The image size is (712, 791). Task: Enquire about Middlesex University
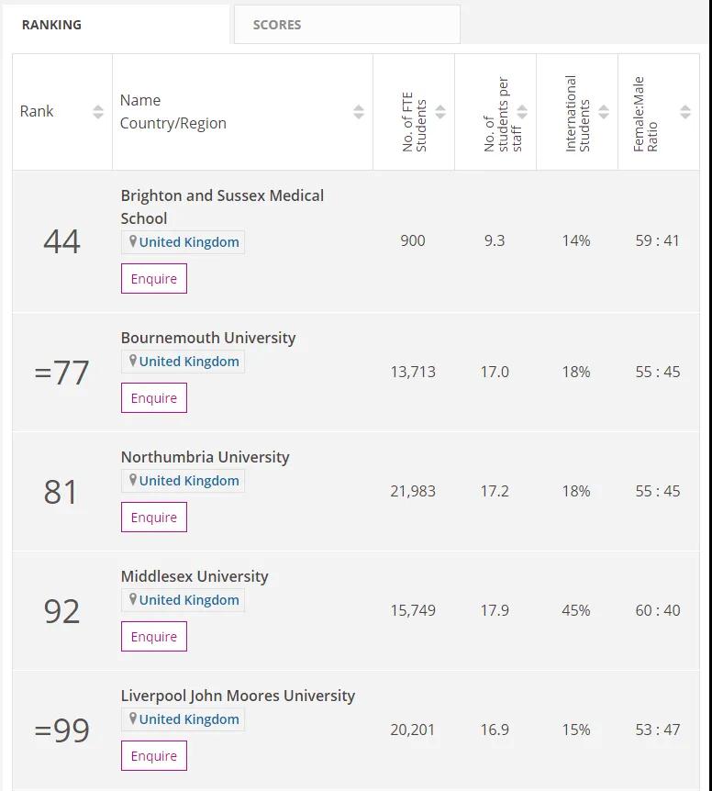pos(154,637)
